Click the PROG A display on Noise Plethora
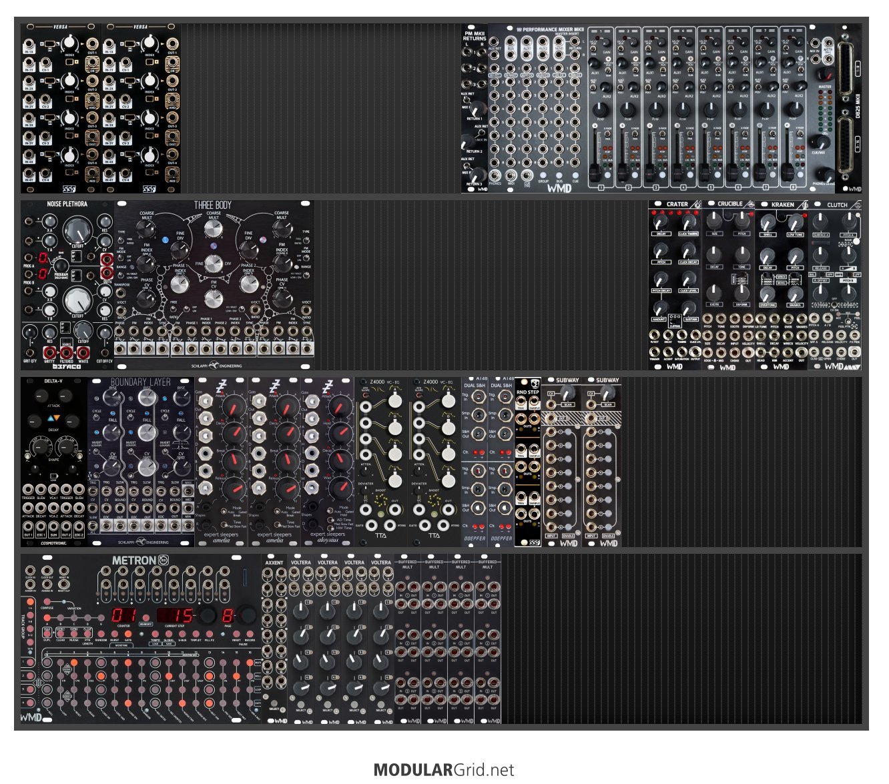This screenshot has width=889, height=784. 42,258
